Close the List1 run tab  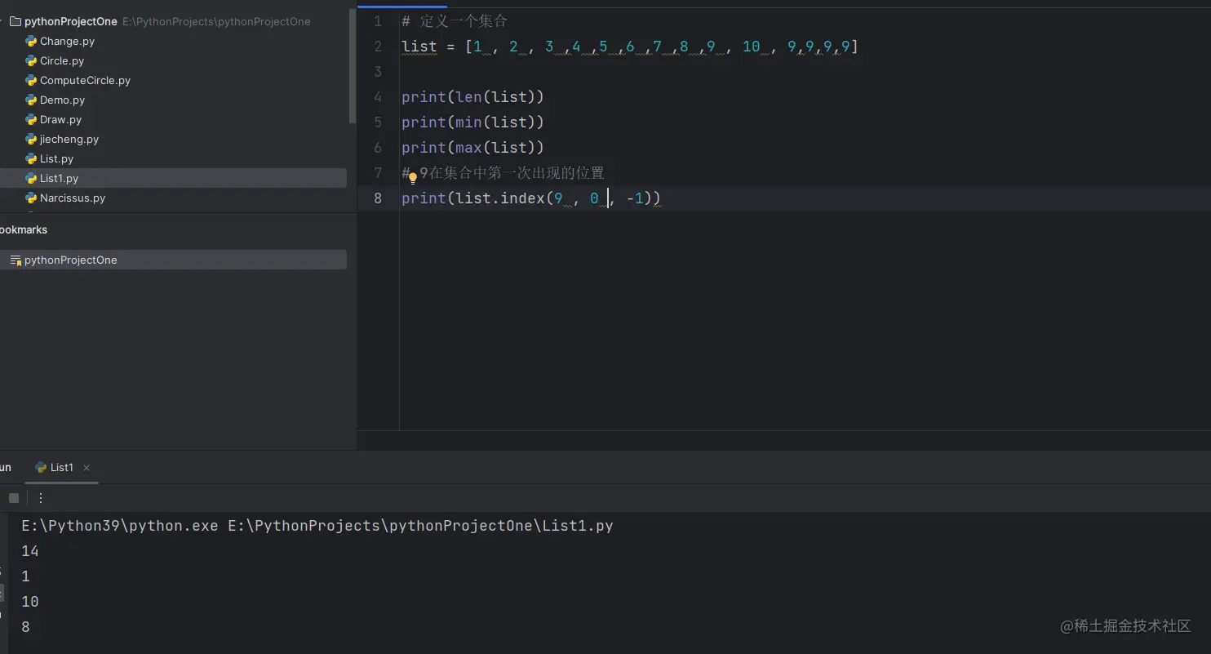[86, 468]
